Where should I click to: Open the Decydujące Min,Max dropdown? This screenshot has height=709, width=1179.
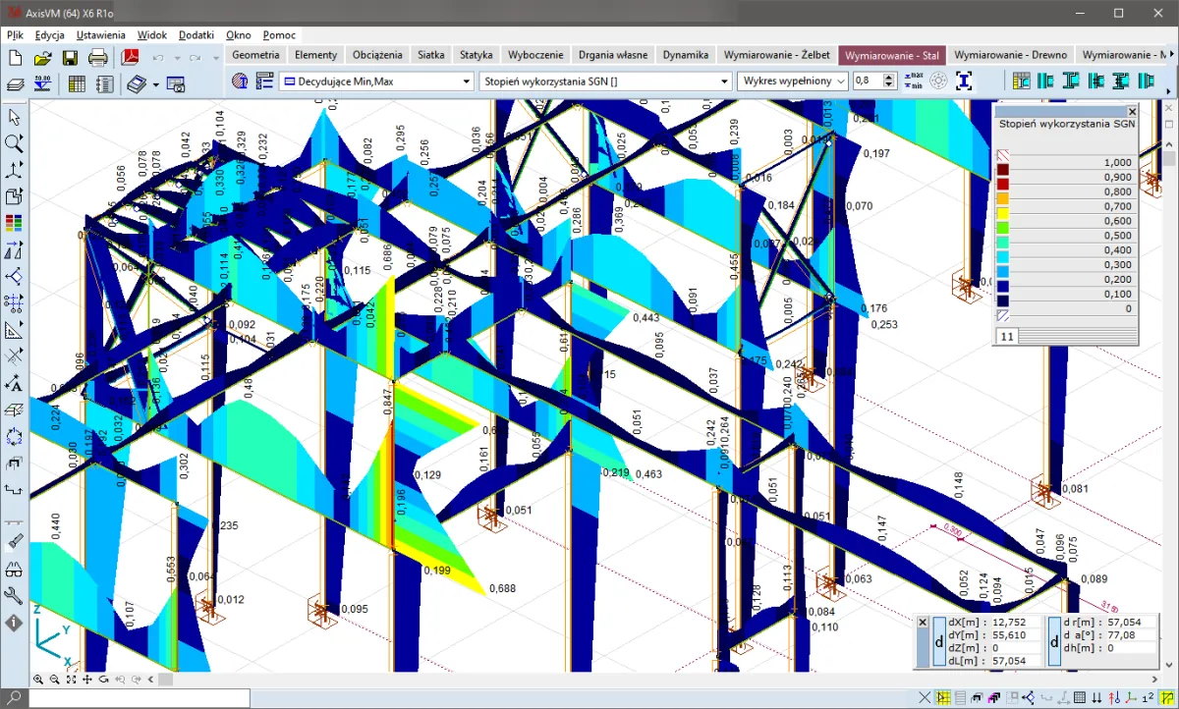click(x=375, y=82)
